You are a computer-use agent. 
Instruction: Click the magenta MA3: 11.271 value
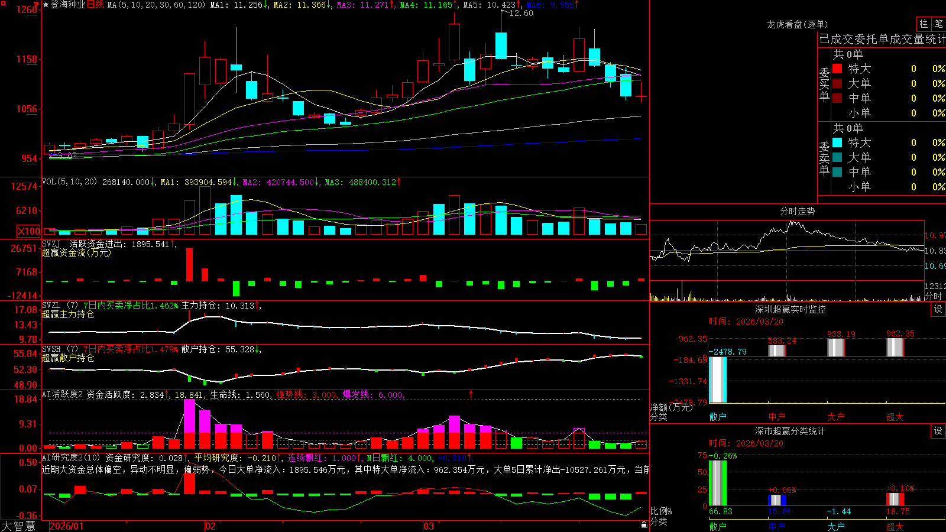point(362,5)
